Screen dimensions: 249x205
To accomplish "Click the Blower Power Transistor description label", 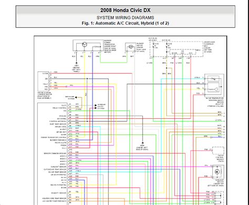I will [x=110, y=46].
